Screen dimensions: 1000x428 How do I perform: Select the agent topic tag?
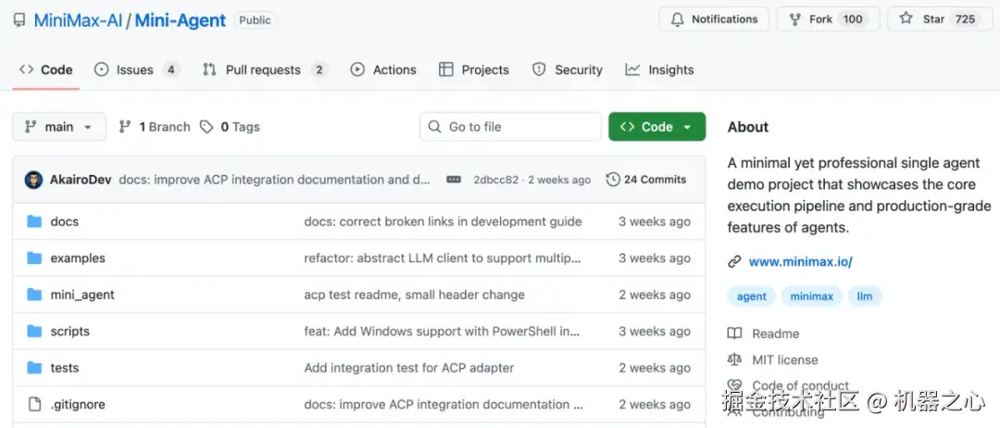(x=751, y=296)
